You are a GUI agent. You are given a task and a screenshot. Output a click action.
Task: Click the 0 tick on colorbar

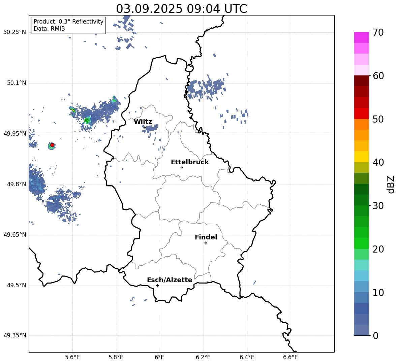pyautogui.click(x=375, y=335)
